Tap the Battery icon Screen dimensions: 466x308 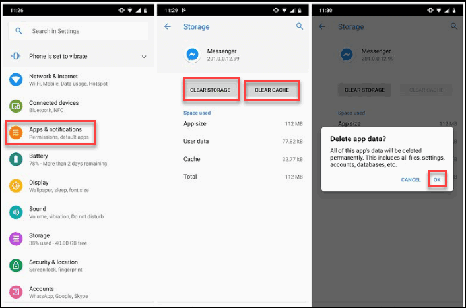click(x=16, y=159)
